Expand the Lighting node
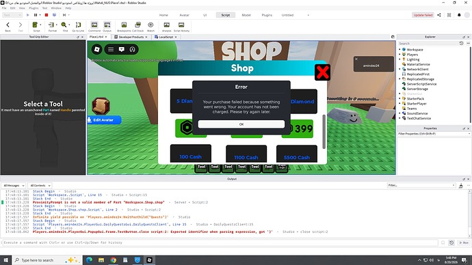 pos(399,59)
